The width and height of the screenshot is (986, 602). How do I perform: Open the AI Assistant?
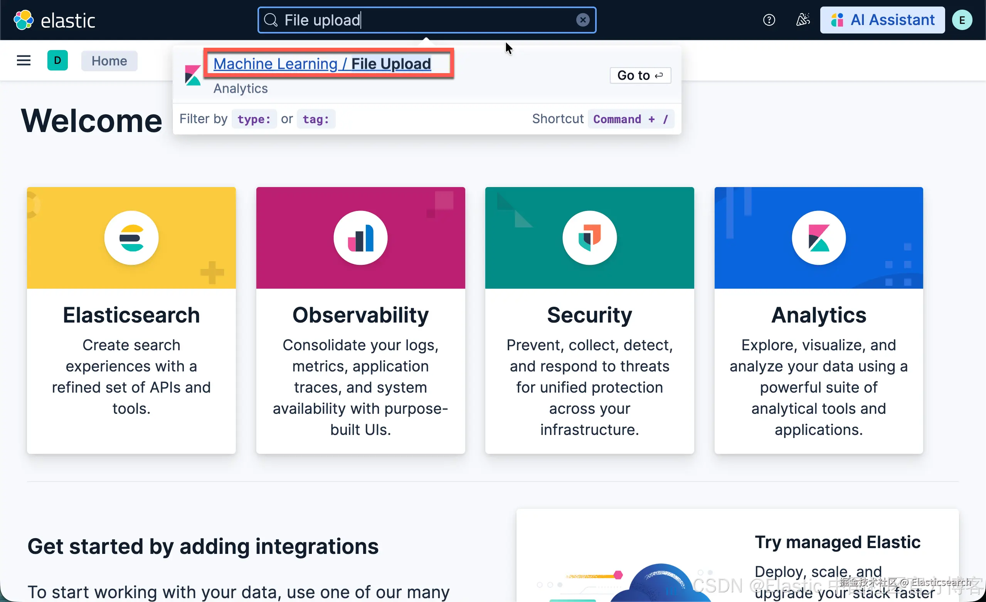click(x=882, y=20)
